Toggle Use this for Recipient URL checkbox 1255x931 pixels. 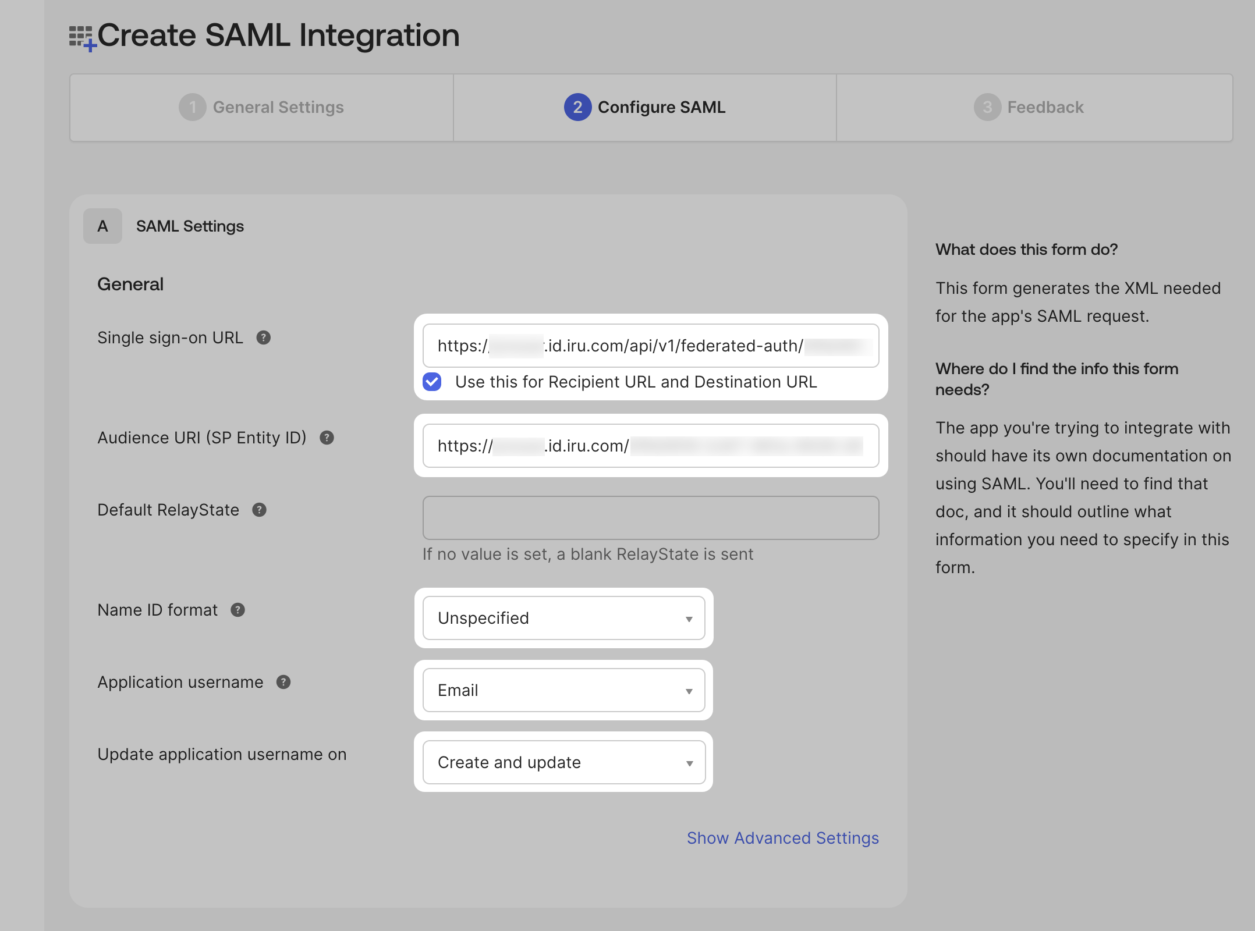432,382
